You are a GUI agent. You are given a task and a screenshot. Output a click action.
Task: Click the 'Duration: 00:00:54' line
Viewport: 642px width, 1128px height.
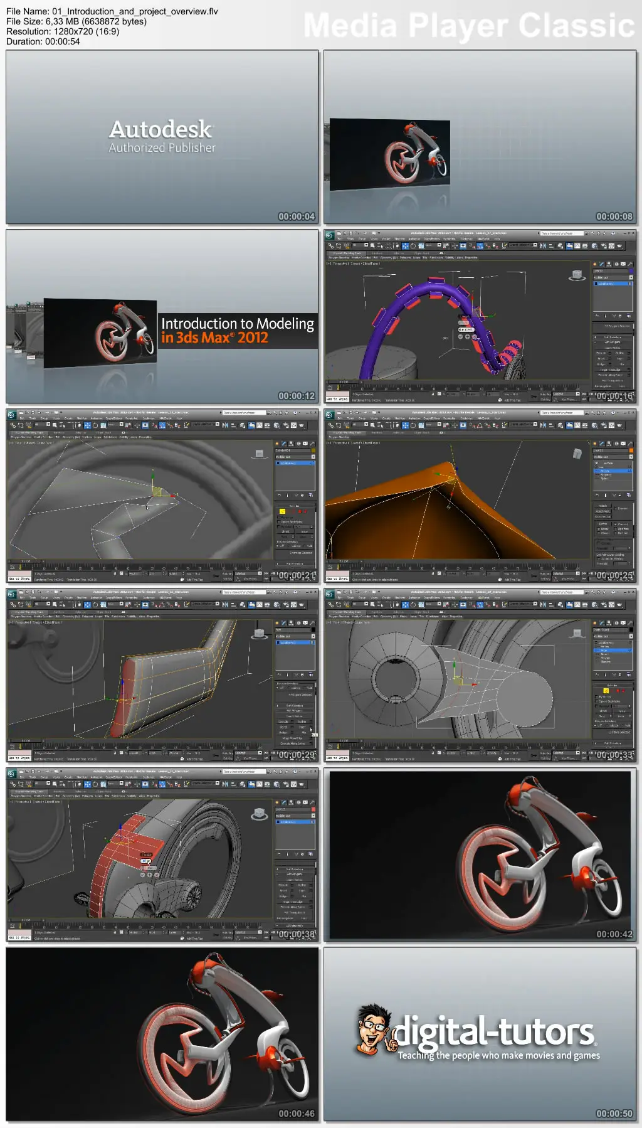coord(43,41)
